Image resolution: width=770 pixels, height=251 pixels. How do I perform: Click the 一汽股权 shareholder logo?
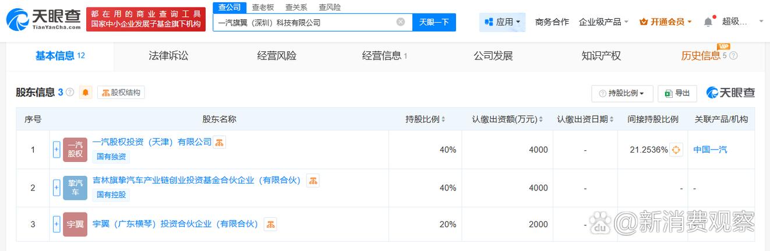pos(75,150)
